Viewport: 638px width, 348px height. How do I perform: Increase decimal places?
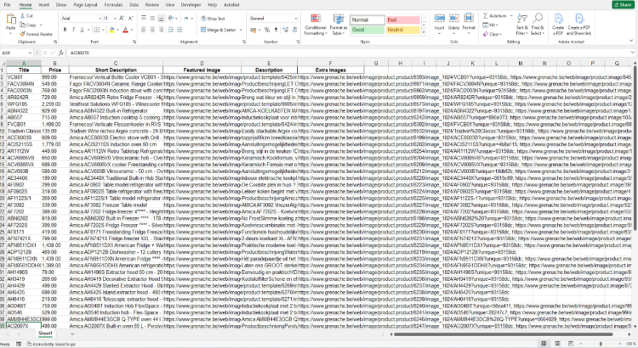click(285, 30)
